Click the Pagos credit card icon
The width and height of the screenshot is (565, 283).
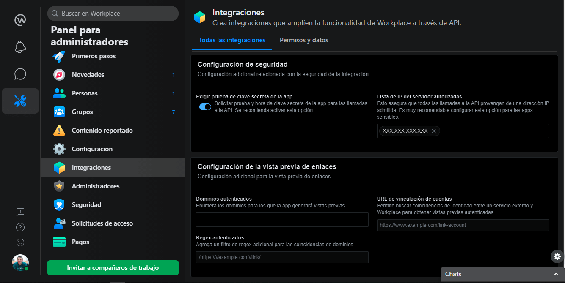[59, 242]
